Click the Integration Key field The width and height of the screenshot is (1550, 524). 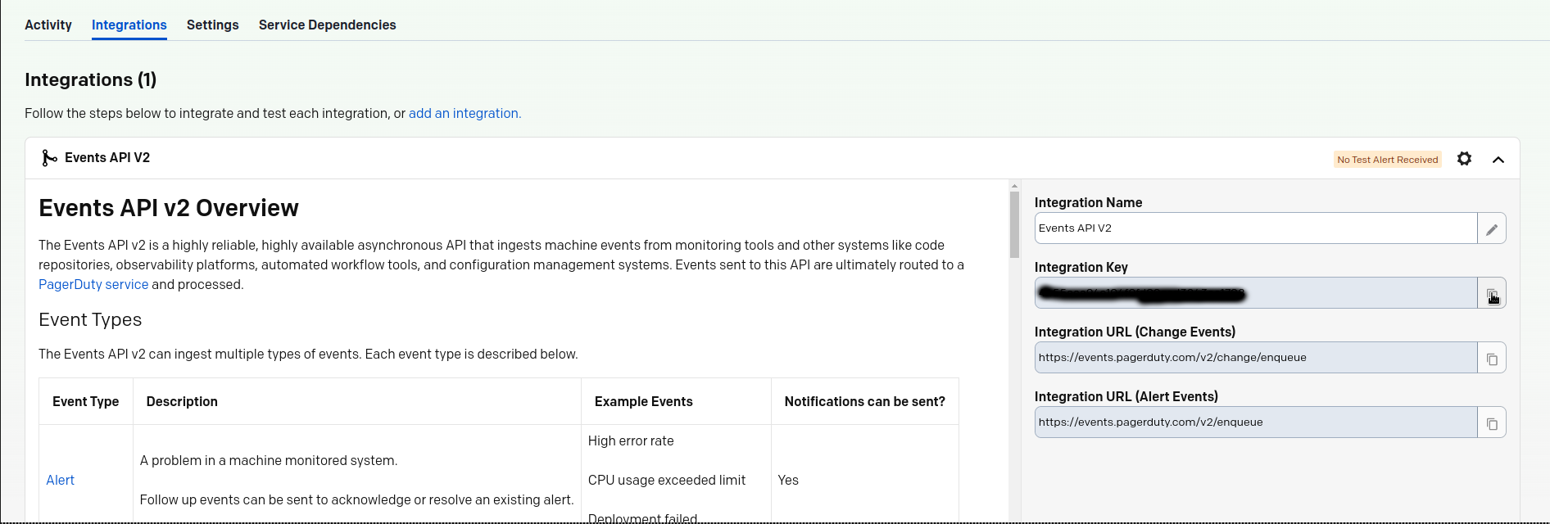[1256, 293]
